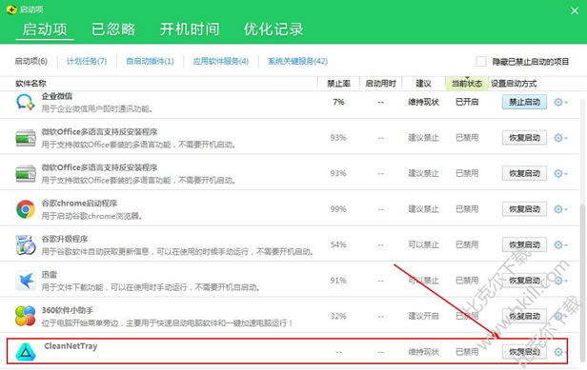This screenshot has height=370, width=587.
Task: Click 禁止启动 button for 企业微信
Action: [524, 102]
